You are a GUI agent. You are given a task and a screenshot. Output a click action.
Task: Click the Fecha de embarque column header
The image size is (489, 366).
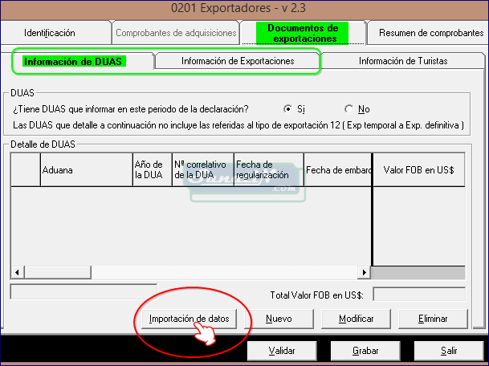[338, 170]
